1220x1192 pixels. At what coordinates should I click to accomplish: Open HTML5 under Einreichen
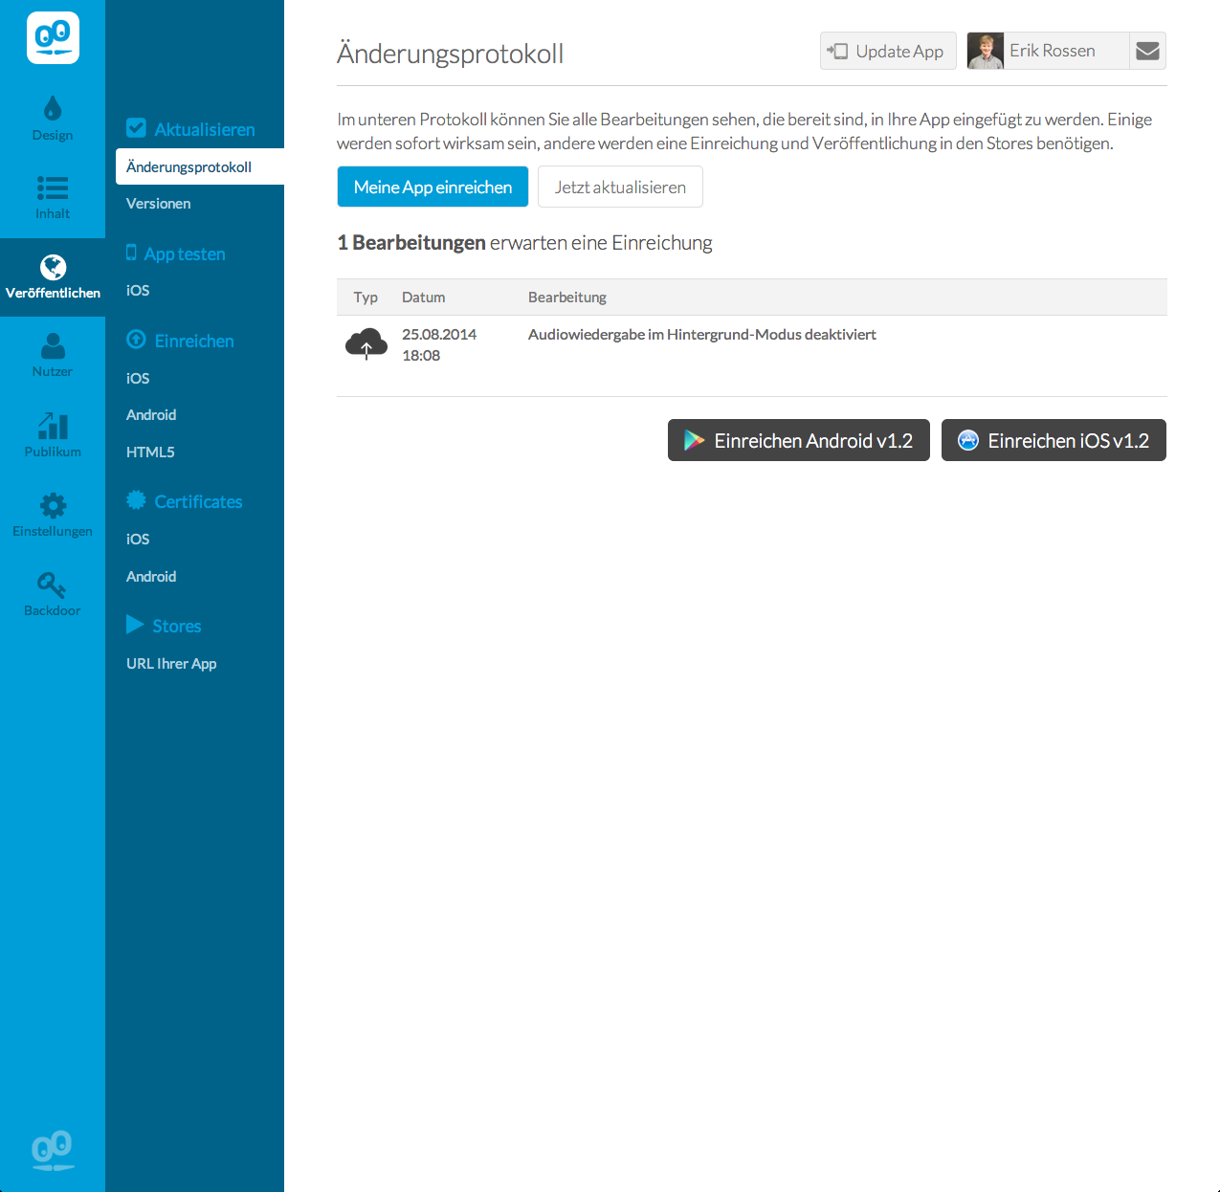(150, 453)
